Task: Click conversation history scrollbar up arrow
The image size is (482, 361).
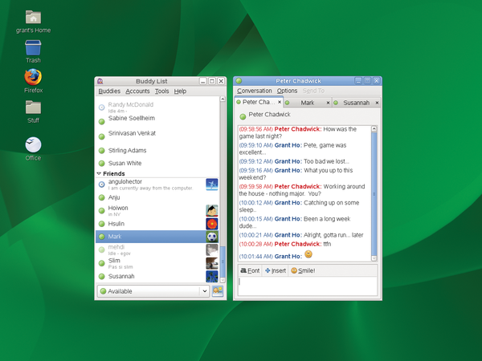Action: pyautogui.click(x=374, y=128)
